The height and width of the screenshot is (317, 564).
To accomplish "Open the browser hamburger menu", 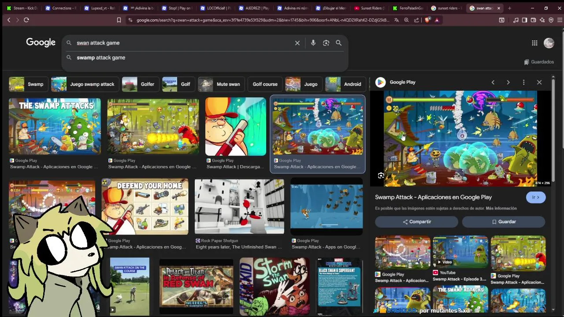I will click(x=560, y=20).
